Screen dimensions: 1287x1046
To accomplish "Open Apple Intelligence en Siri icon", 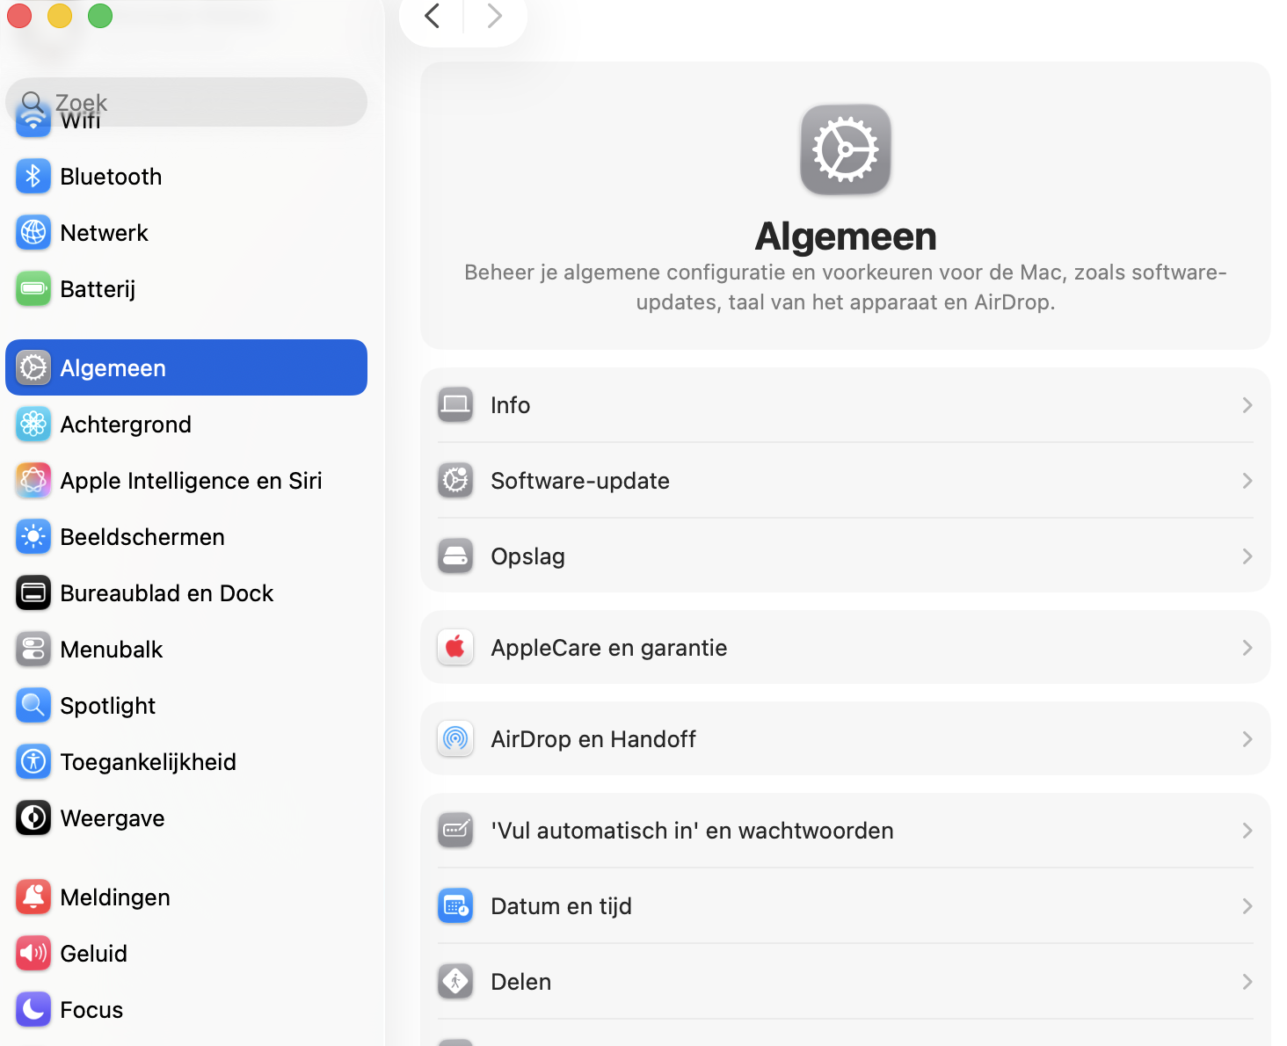I will (33, 480).
